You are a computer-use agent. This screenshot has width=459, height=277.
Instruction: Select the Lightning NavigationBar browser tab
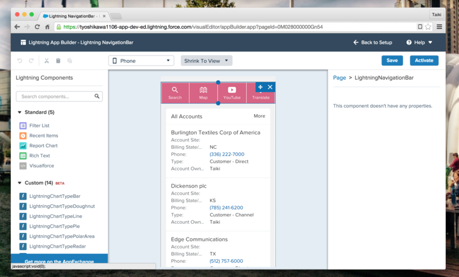(75, 16)
